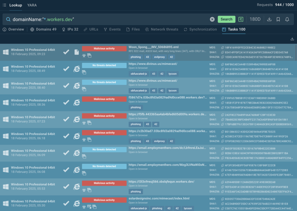Export the task list using the download icon below the tabs

292,39
